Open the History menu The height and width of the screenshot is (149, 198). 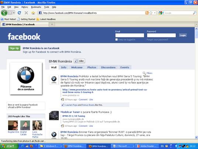(x=25, y=7)
